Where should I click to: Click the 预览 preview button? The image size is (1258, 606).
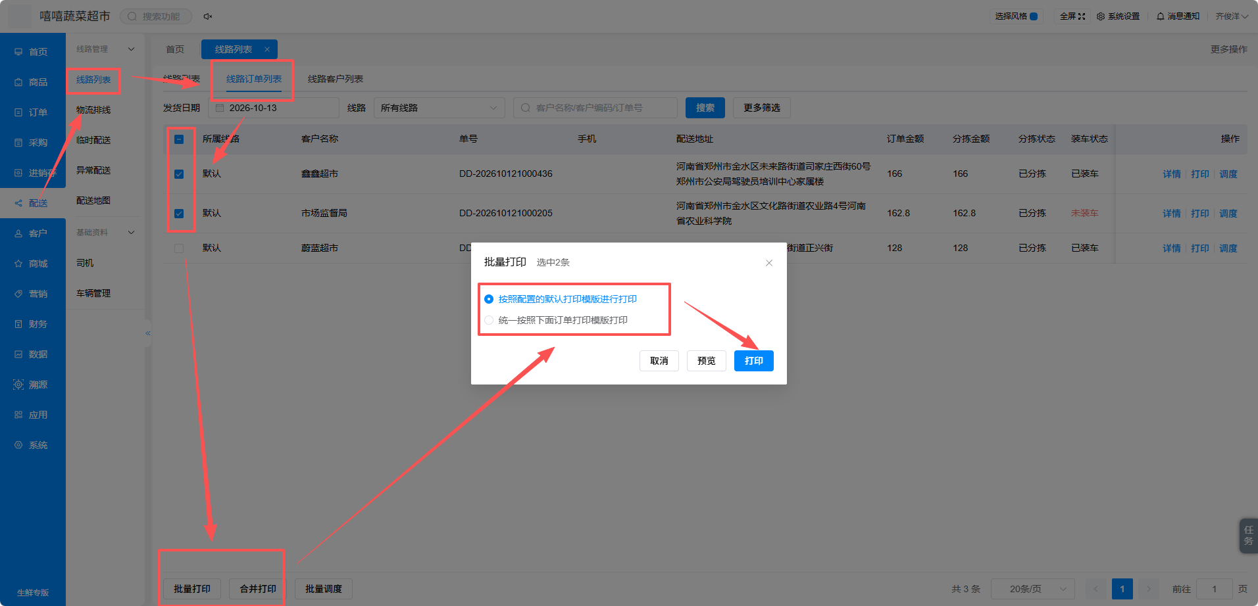coord(707,361)
